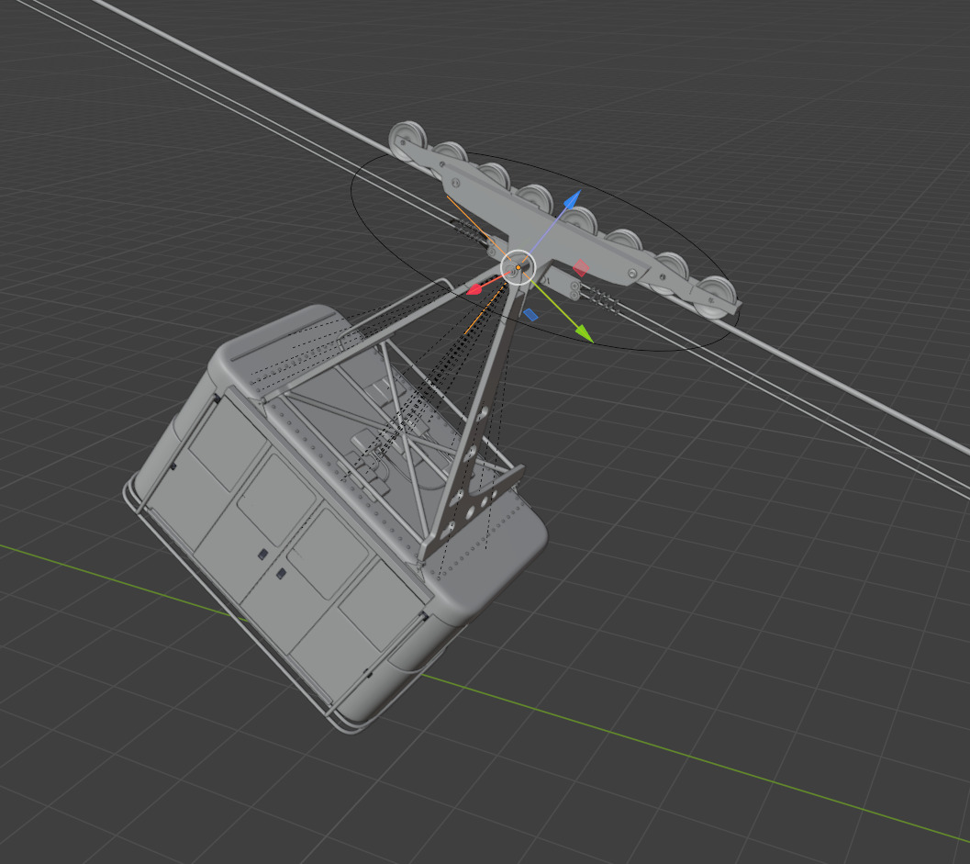Screen dimensions: 970x864
Task: Click the blue plane handle of the gizmo
Action: [x=530, y=315]
